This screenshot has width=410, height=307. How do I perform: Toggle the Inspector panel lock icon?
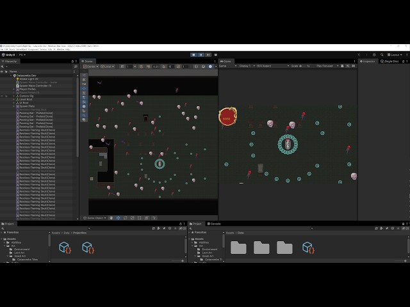(403, 61)
